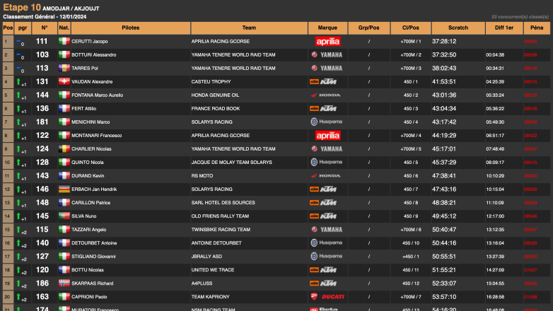The height and width of the screenshot is (311, 553).
Task: Click the Ducati logo in CAPRIONI's row
Action: point(327,297)
